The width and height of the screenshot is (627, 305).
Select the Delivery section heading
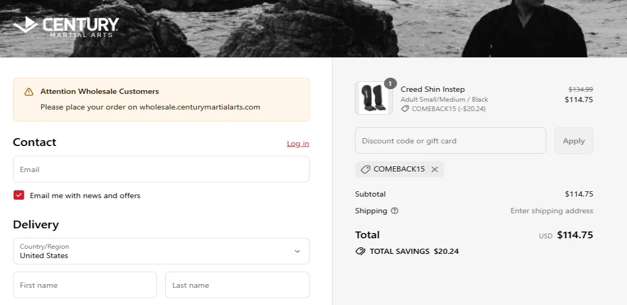click(x=36, y=224)
